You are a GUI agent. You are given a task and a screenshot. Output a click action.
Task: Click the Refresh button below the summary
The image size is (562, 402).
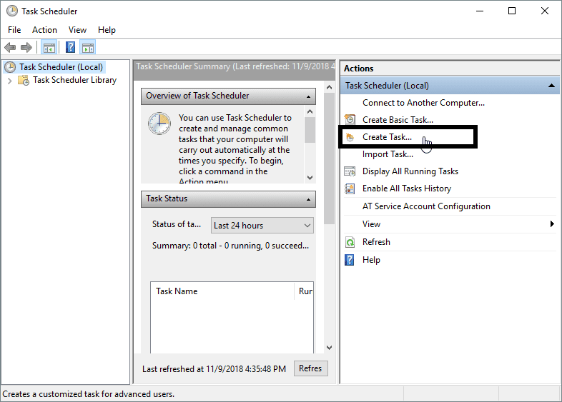tap(310, 368)
